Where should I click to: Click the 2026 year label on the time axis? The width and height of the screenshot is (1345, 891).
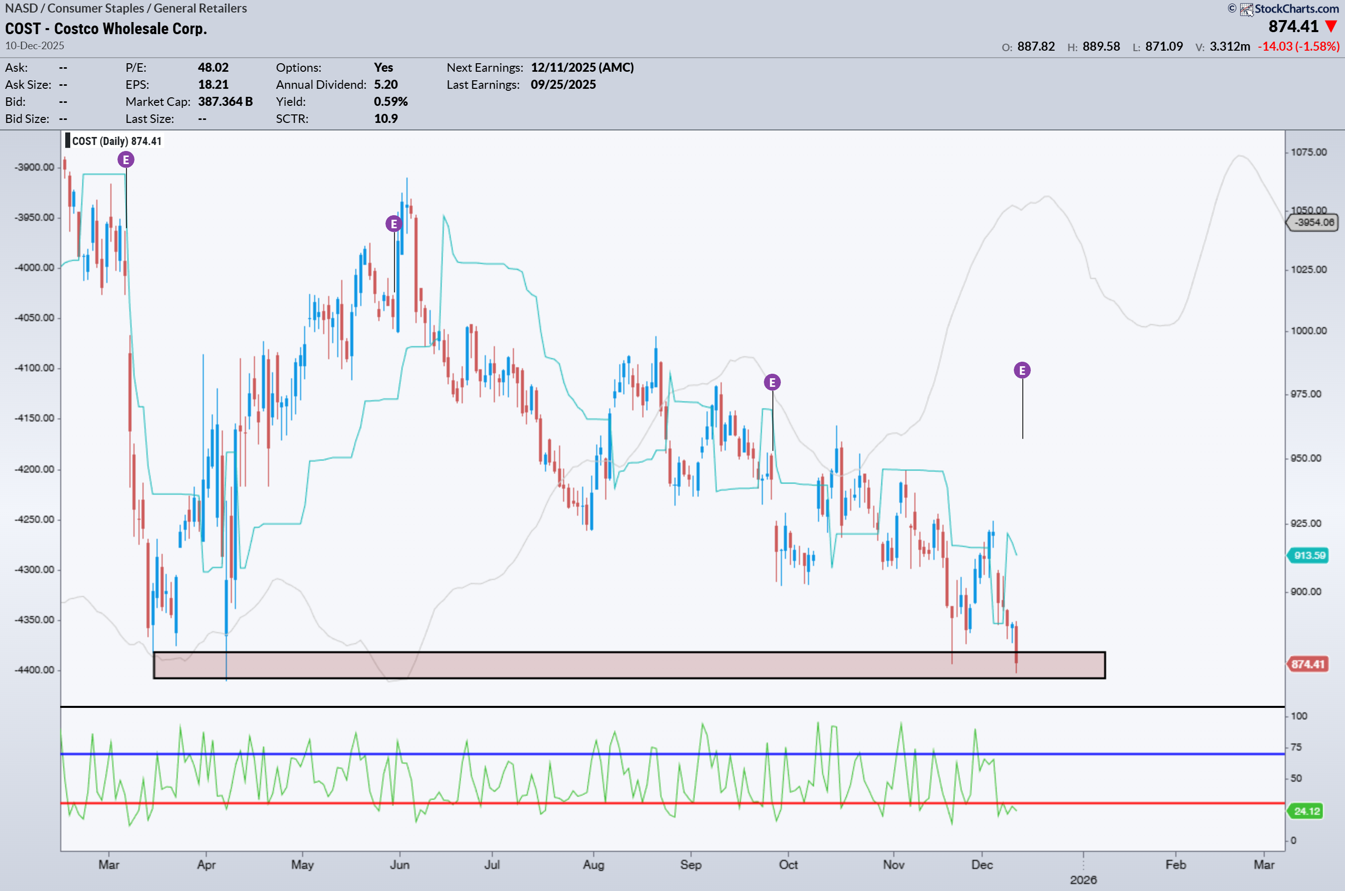tap(1083, 879)
